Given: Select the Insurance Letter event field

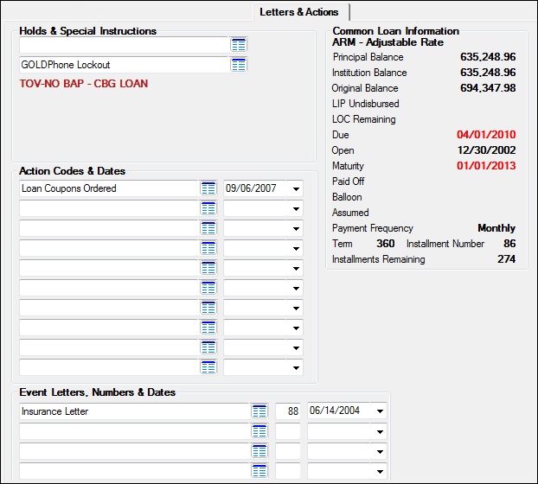Looking at the screenshot, I should pos(134,411).
